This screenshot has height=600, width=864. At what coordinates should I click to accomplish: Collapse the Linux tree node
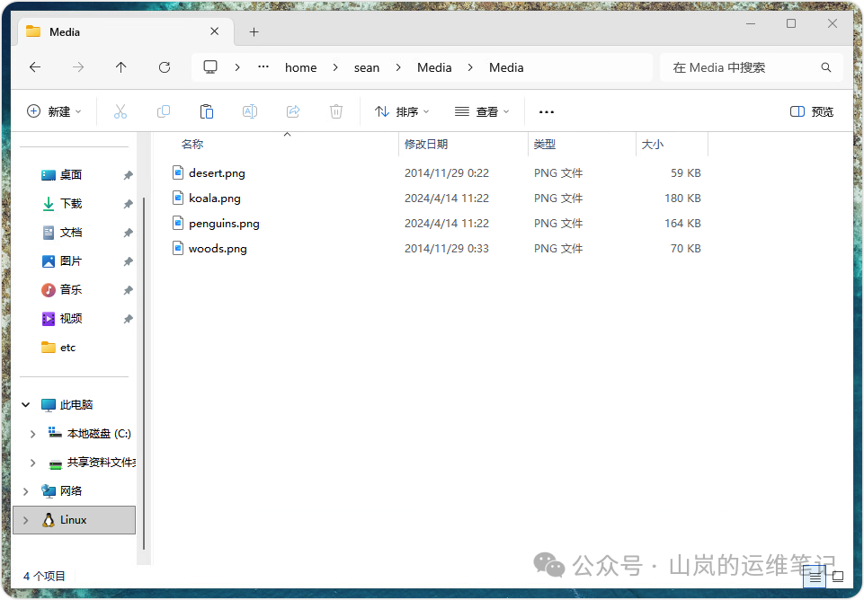tap(26, 519)
